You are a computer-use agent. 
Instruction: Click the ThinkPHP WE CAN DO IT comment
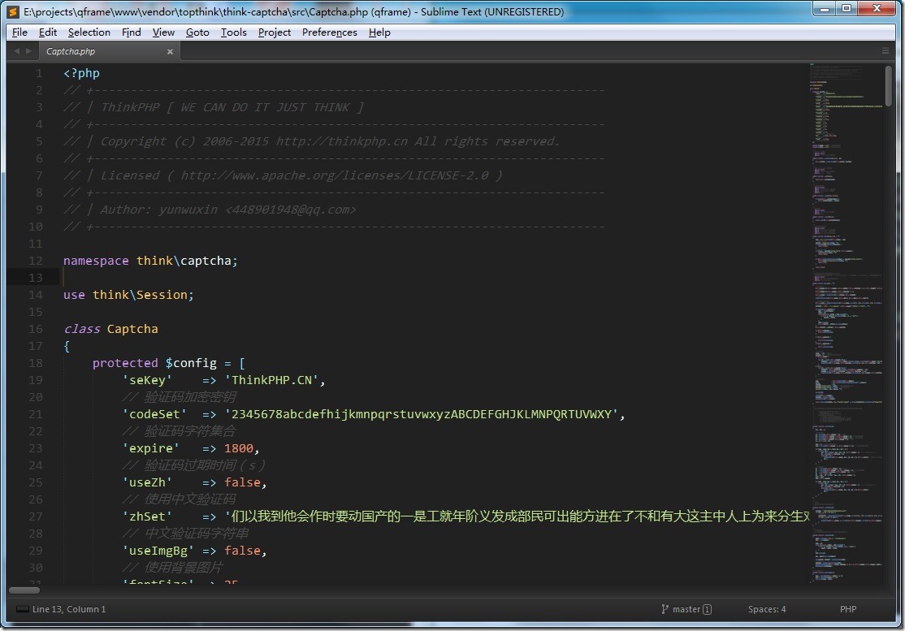[214, 107]
